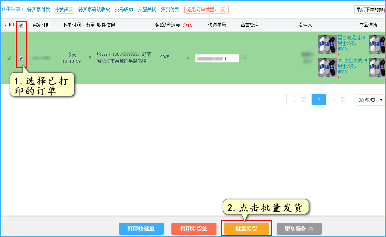Click the green checkmark under the 派送 column
386x237 pixels.
[188, 58]
